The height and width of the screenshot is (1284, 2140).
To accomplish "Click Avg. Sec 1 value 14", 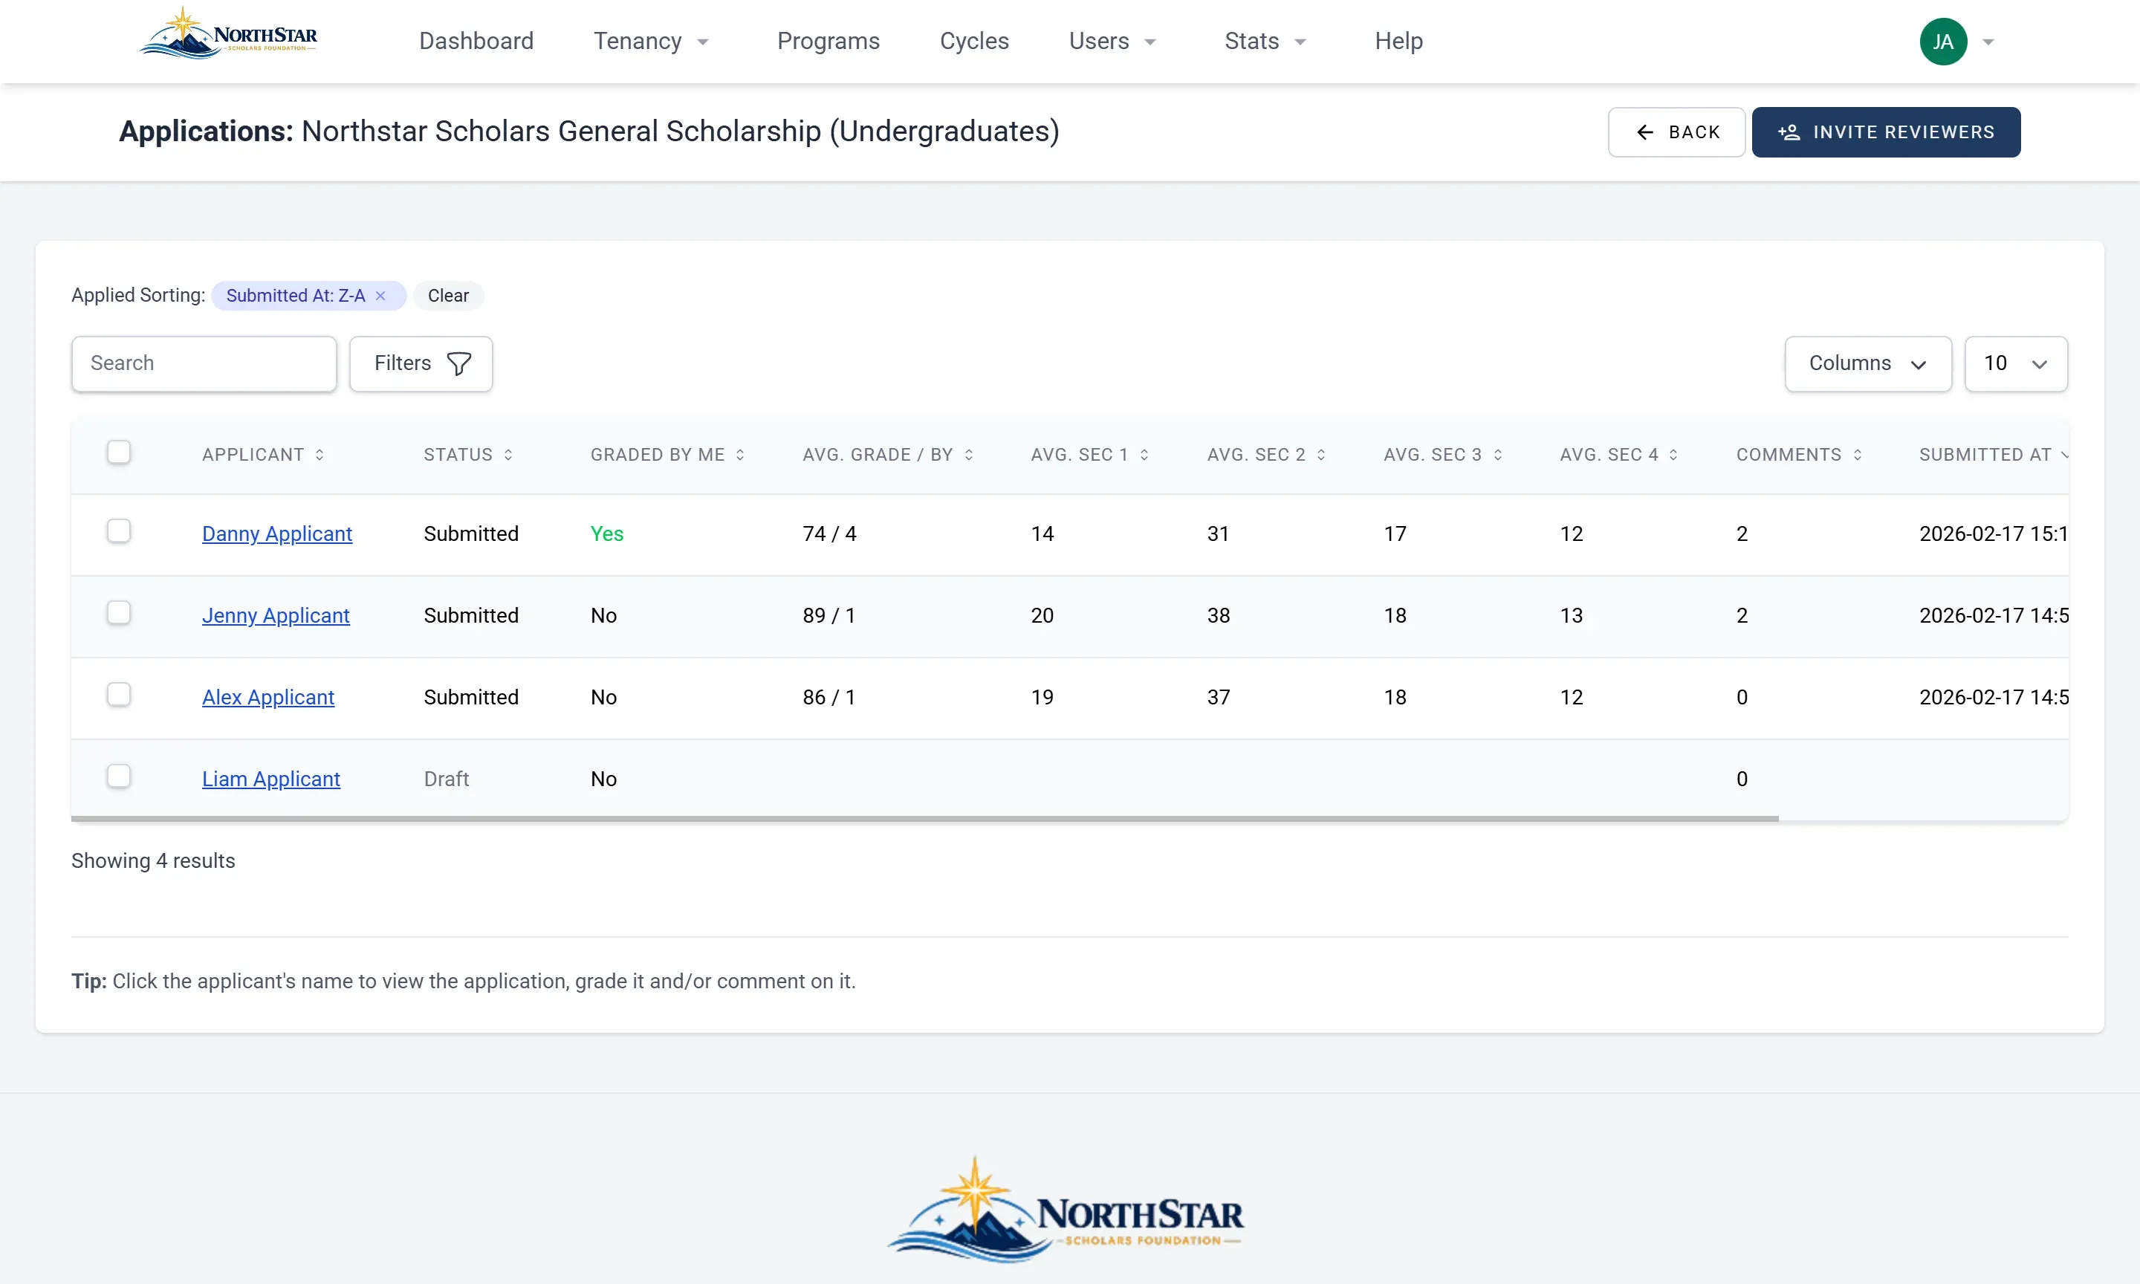I will [x=1042, y=534].
